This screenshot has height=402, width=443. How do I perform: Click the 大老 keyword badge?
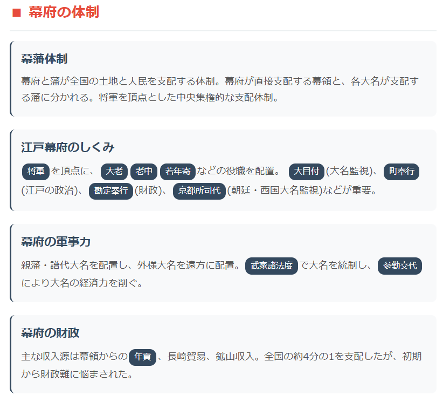tap(114, 172)
